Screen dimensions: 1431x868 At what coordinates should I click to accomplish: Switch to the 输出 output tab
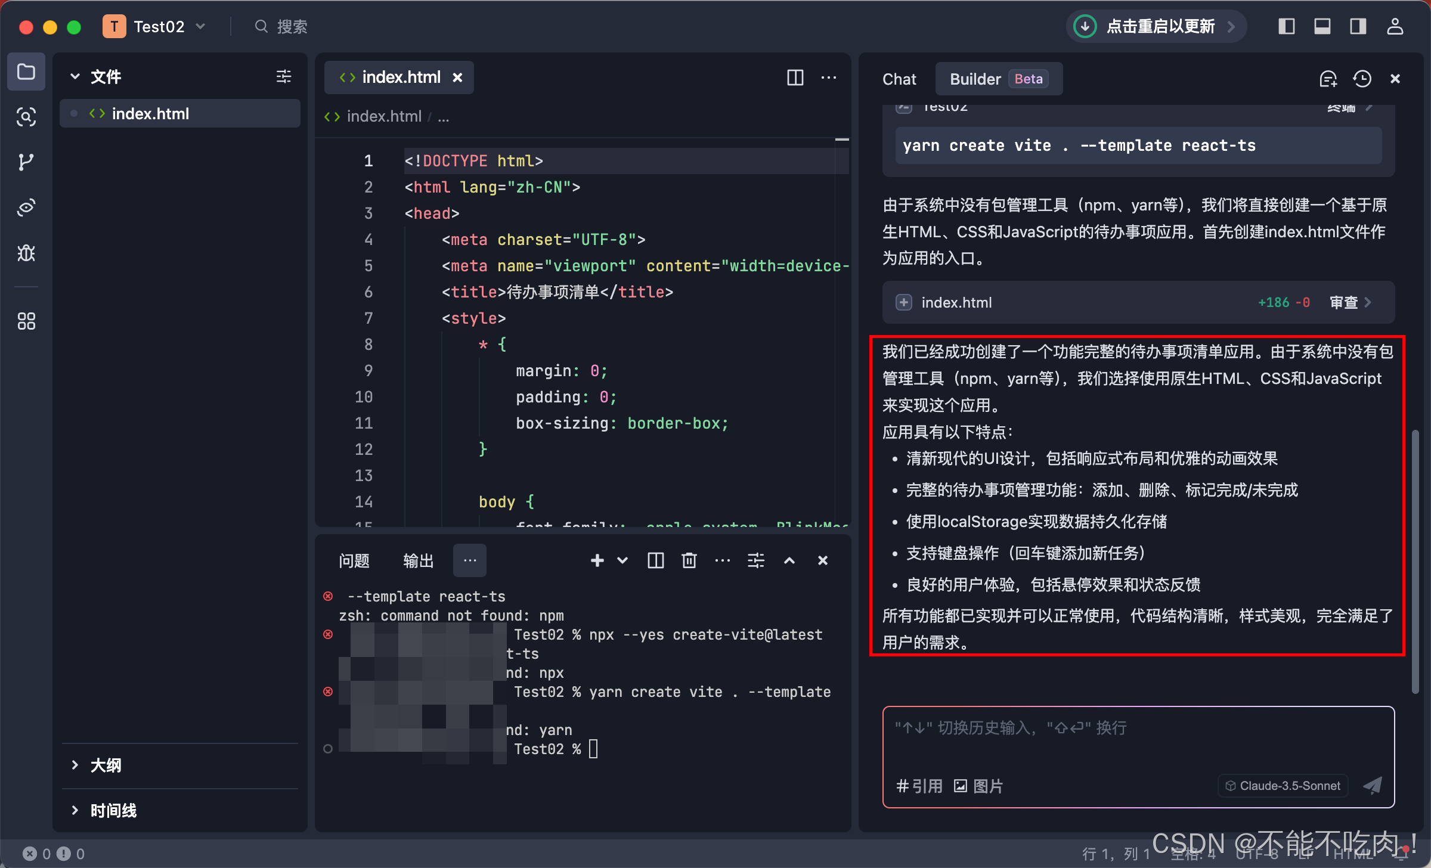coord(418,560)
